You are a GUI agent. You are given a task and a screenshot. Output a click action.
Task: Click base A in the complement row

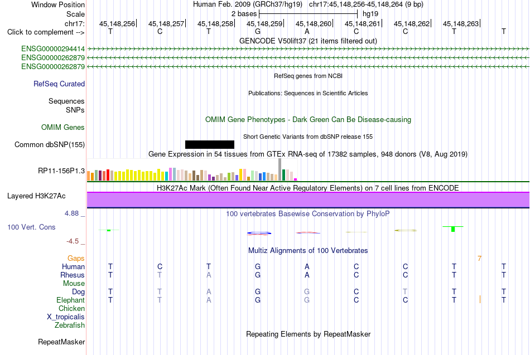[x=307, y=31]
